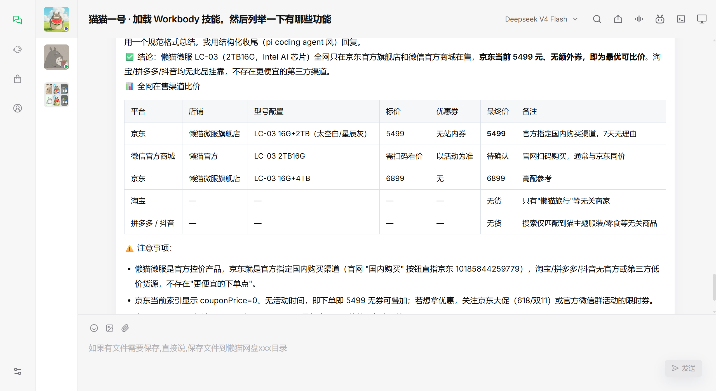Open the terminal console icon in header

click(681, 19)
